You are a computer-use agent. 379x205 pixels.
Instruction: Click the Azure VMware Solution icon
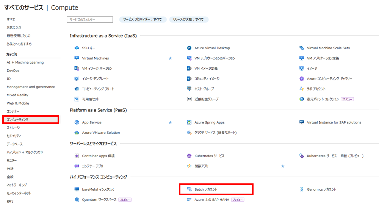coord(77,133)
